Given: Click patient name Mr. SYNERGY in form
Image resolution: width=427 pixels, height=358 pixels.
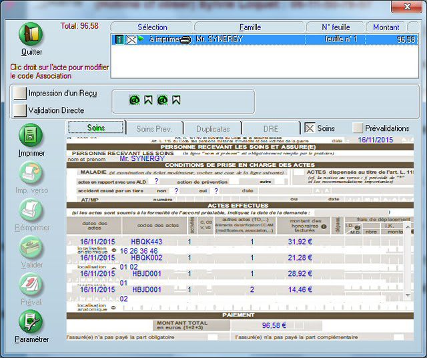Looking at the screenshot, I should [142, 158].
